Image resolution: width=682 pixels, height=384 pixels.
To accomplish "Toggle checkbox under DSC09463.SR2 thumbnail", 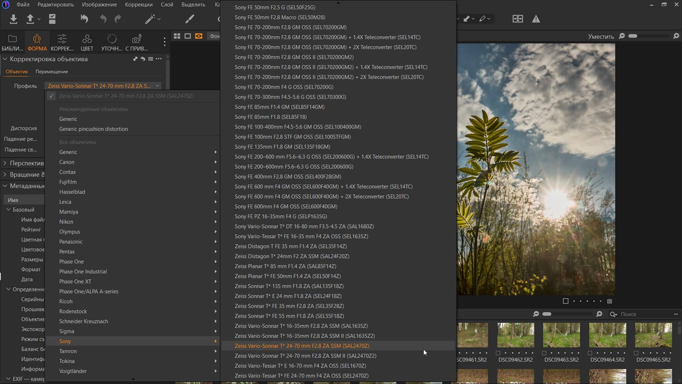I will pos(544,353).
